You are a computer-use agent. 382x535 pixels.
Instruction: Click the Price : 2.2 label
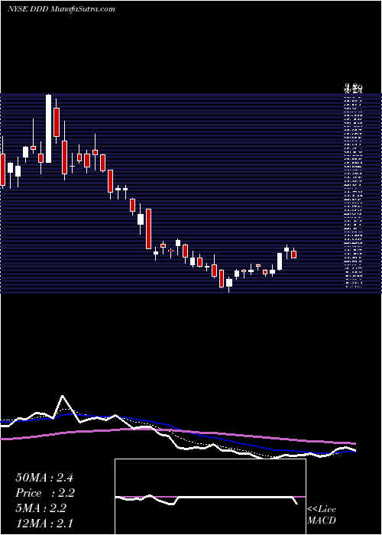(45, 493)
